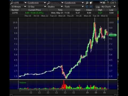Click the green High value 9.27
Screen dimensions: 128x96
coord(100,13)
